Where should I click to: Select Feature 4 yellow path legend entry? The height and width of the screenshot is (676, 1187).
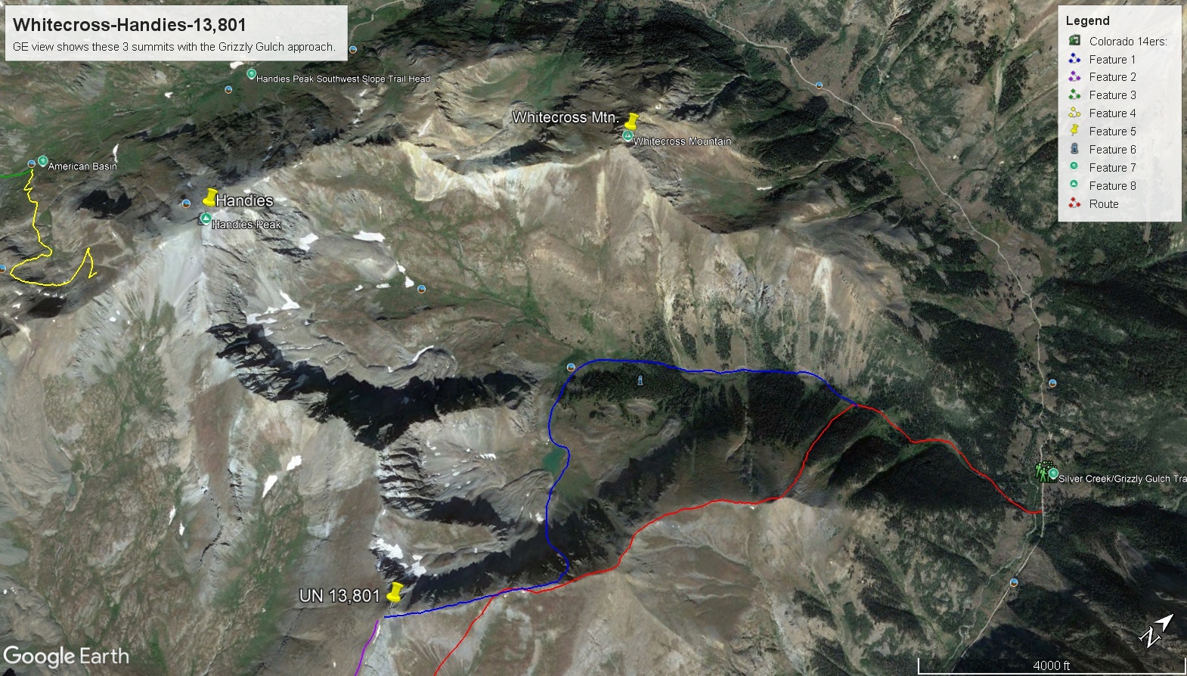pyautogui.click(x=1102, y=113)
